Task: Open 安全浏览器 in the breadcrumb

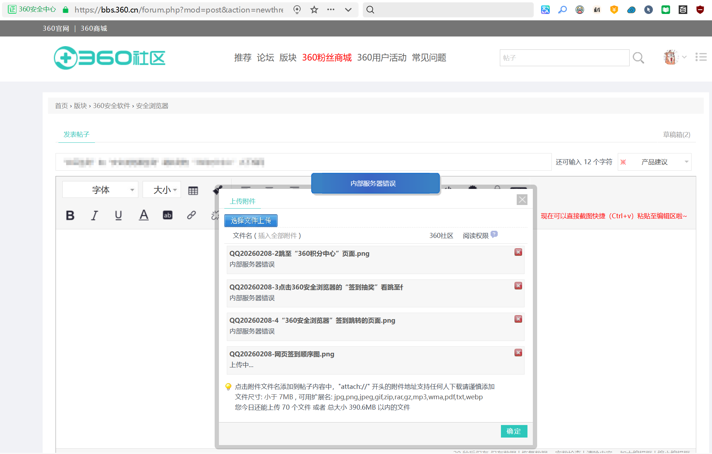Action: (152, 106)
